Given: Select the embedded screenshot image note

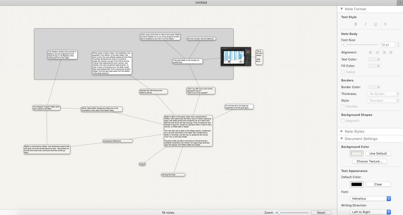Looking at the screenshot, I should coord(236,56).
